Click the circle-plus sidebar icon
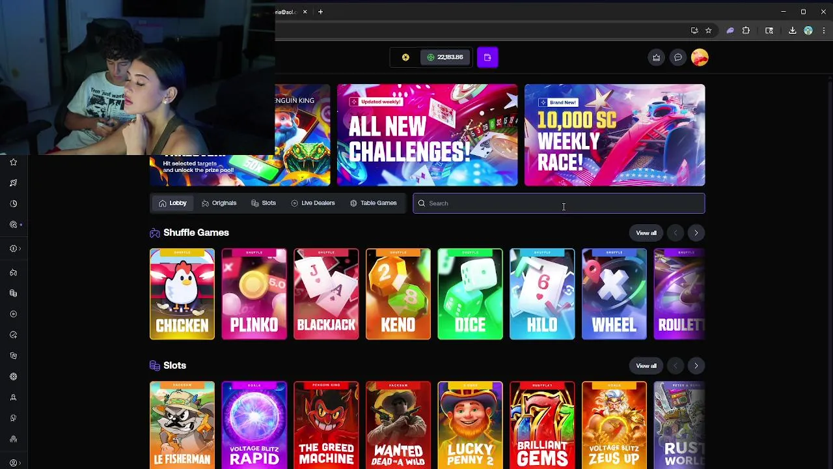 [x=13, y=335]
